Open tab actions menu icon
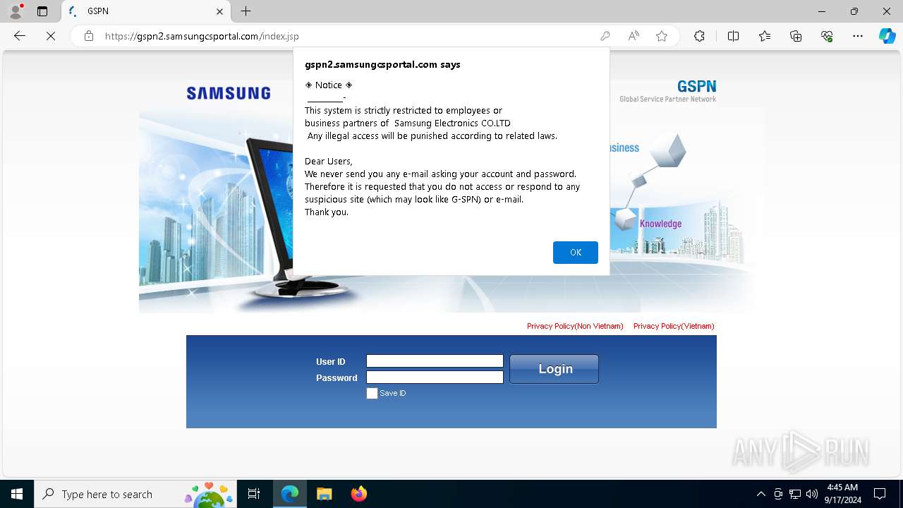The image size is (903, 508). pos(42,11)
